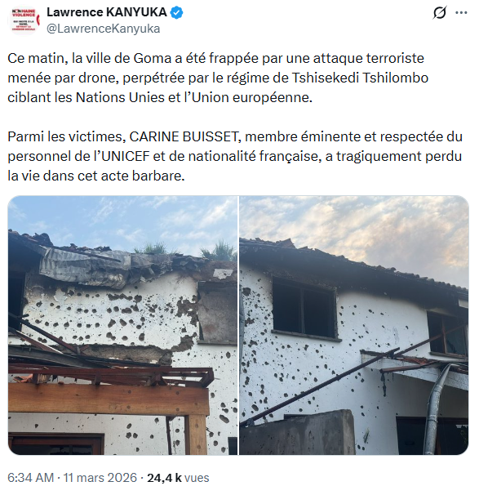Click the 6:34 AM timestamp
Viewport: 479px width, 495px height.
[x=30, y=478]
